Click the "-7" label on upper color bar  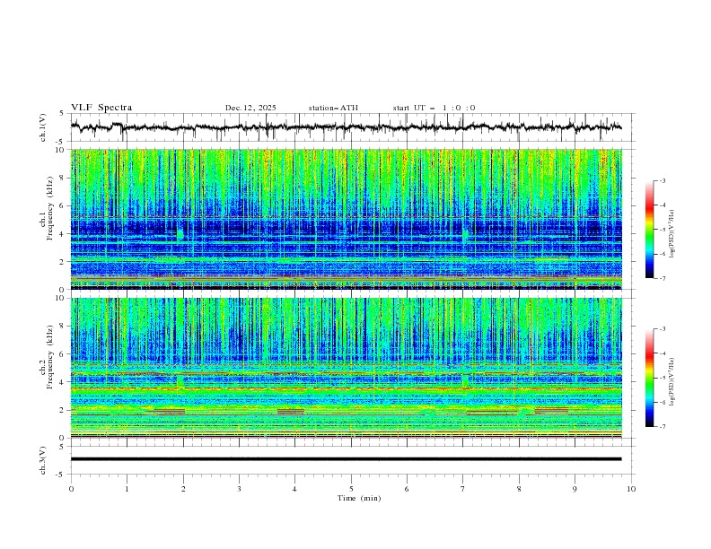pos(662,278)
